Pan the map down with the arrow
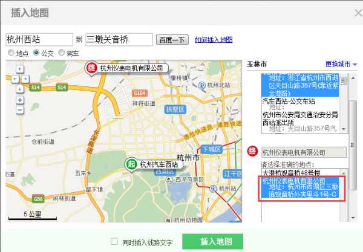The height and width of the screenshot is (252, 363). (x=20, y=89)
